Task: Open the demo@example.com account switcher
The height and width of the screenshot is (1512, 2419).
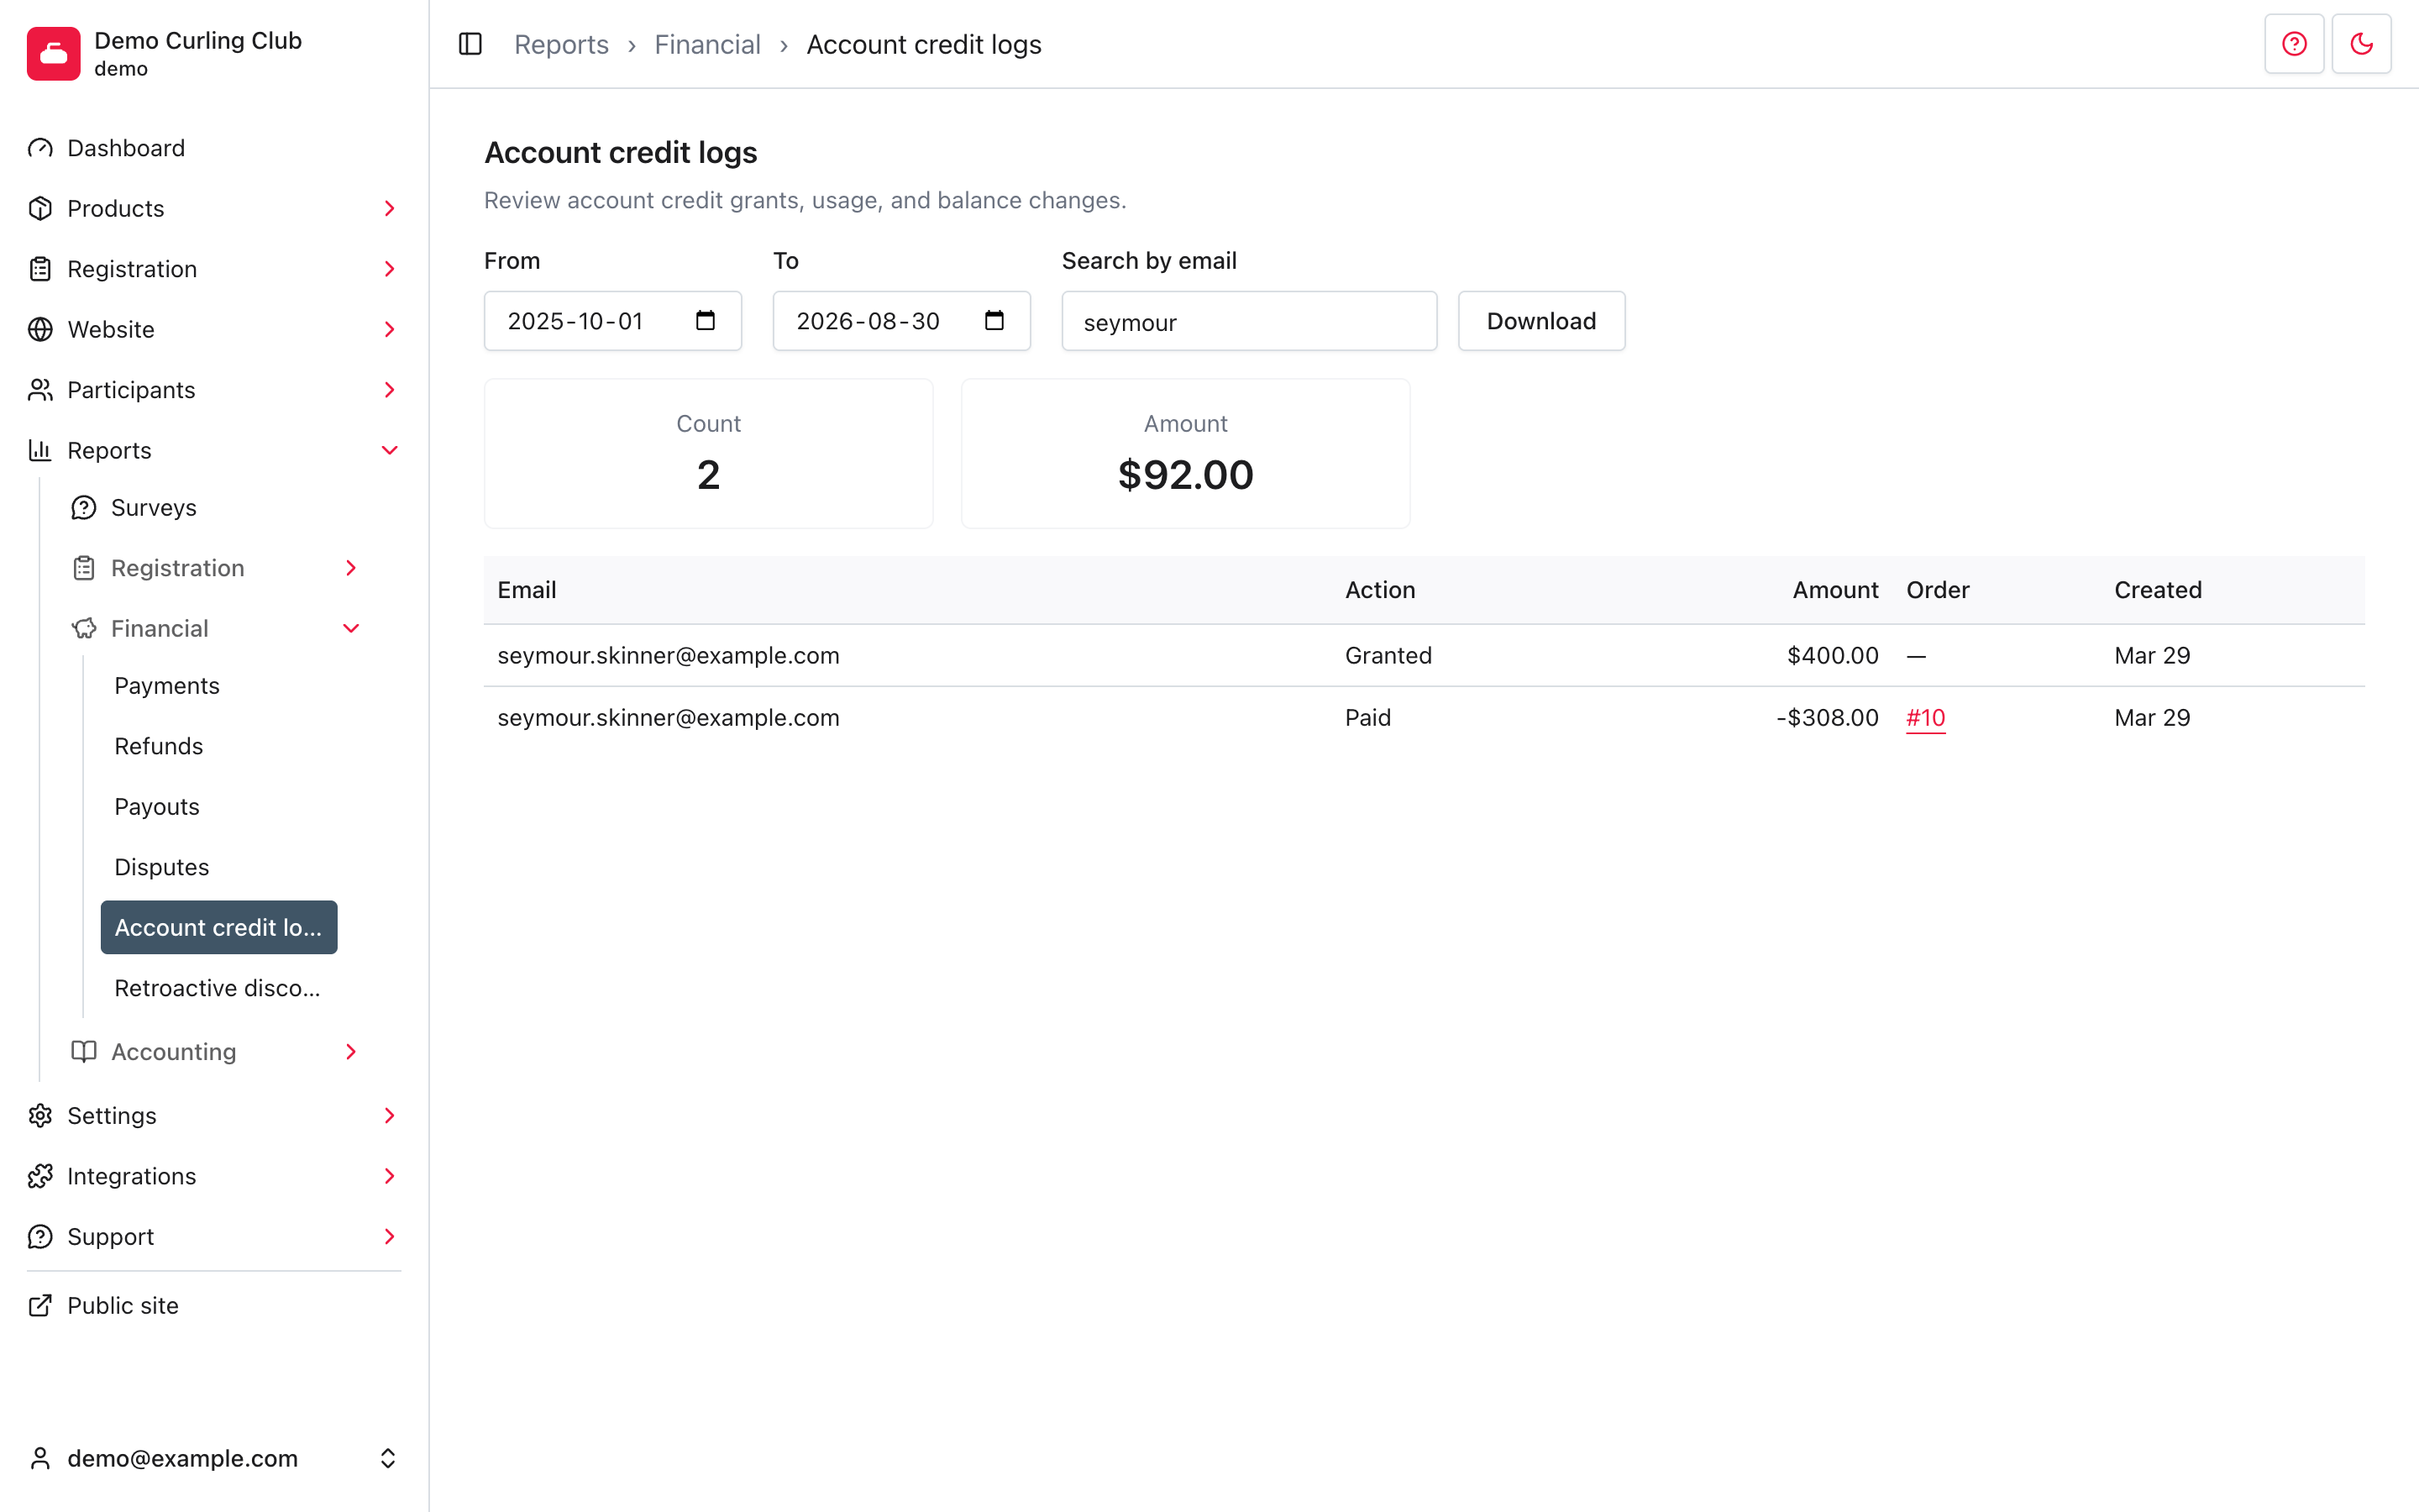Action: pyautogui.click(x=214, y=1458)
